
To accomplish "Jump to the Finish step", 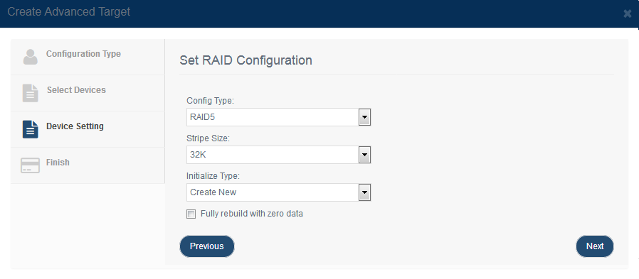I will click(x=88, y=165).
